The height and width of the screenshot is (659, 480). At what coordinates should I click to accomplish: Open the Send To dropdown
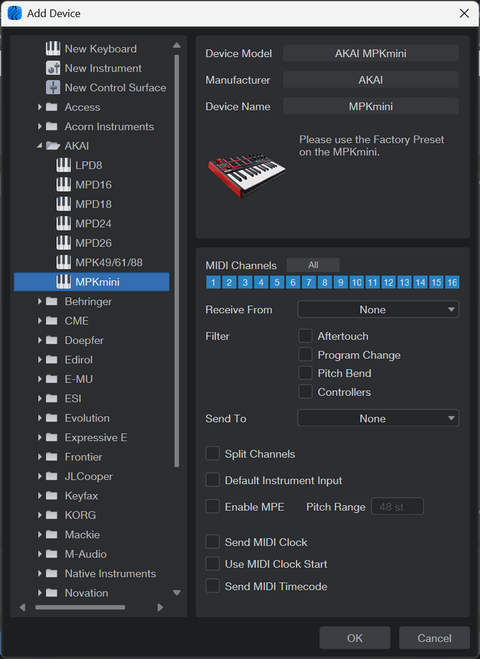point(378,418)
